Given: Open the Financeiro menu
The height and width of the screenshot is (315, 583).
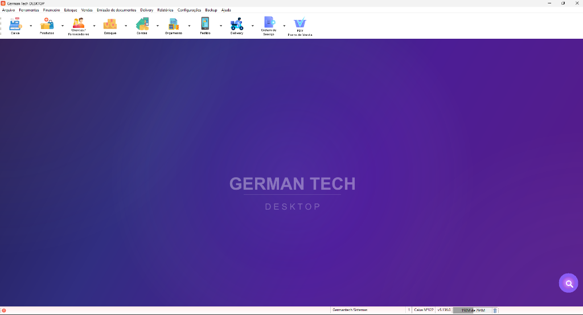Looking at the screenshot, I should 51,10.
